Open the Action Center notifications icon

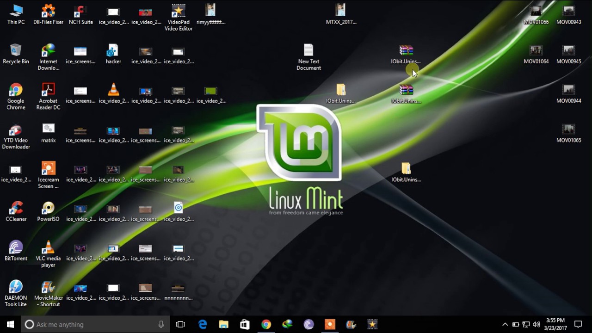[x=578, y=324]
